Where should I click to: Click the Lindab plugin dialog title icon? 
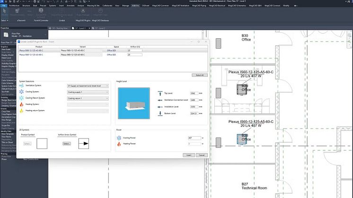tap(19, 42)
